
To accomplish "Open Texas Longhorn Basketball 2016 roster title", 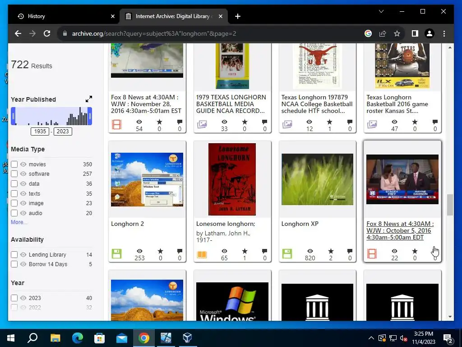I will [x=397, y=104].
